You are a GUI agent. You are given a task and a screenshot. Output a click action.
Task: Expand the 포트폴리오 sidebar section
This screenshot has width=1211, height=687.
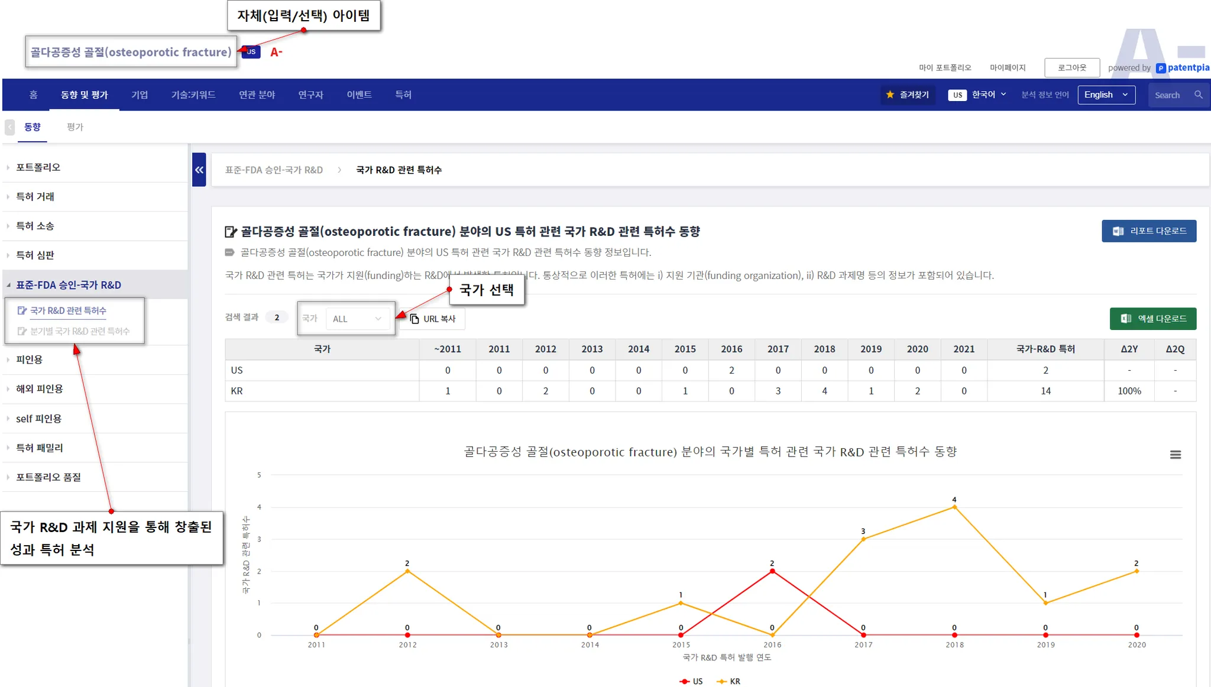click(x=38, y=167)
